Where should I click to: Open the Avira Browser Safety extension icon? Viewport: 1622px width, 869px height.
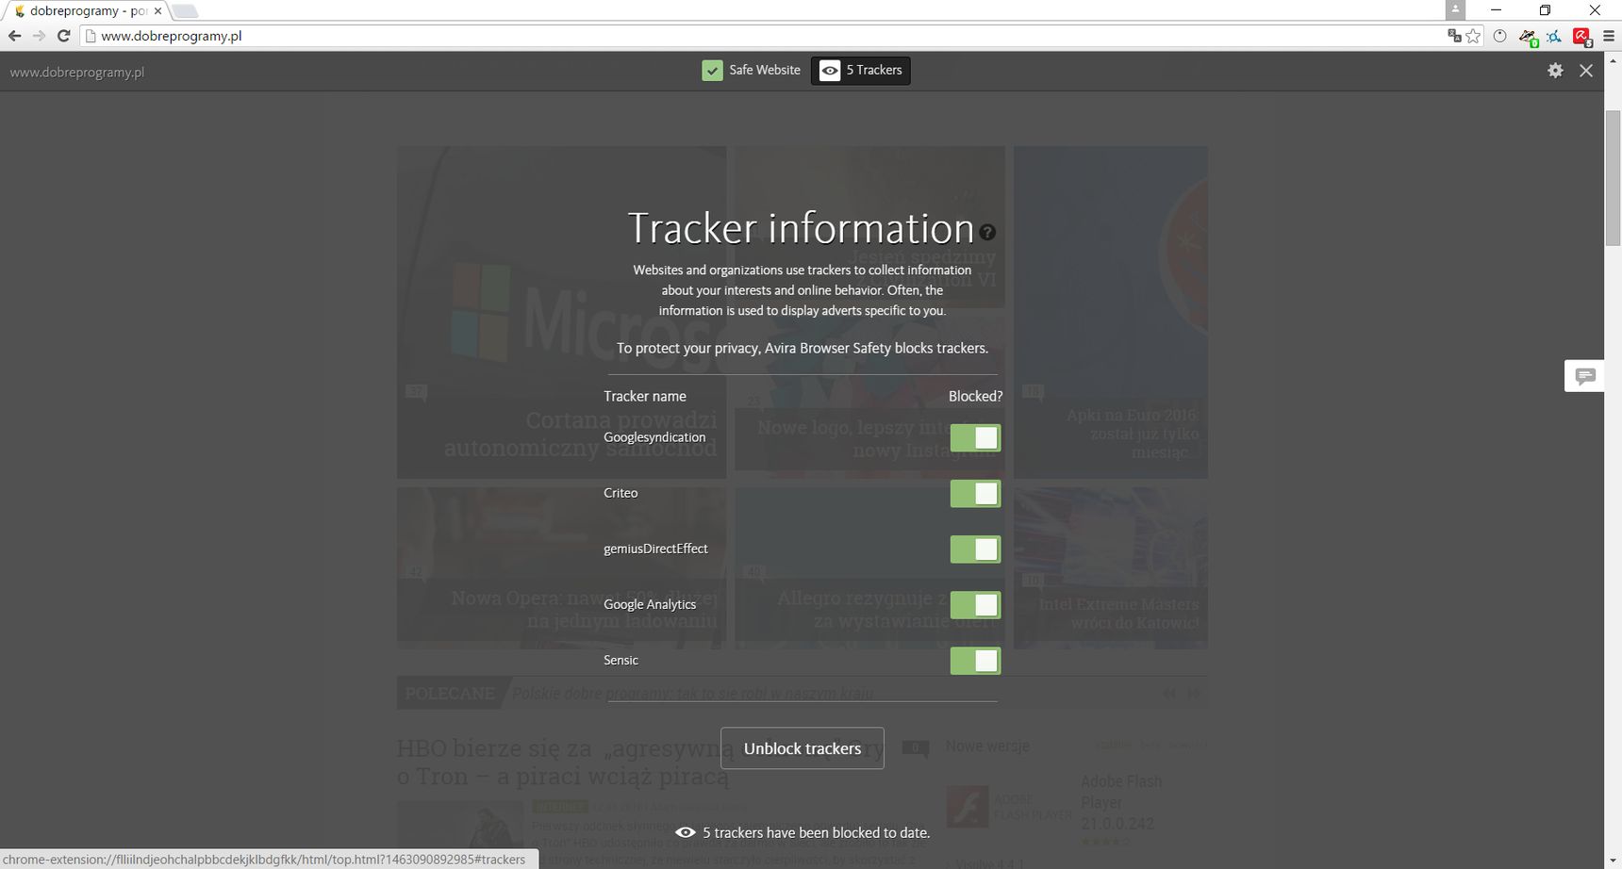pyautogui.click(x=1581, y=37)
